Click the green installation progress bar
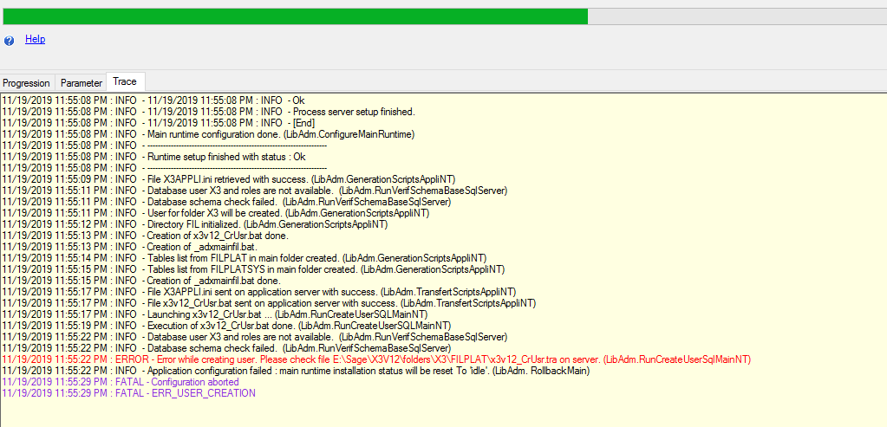Viewport: 887px width, 427px height. 296,16
